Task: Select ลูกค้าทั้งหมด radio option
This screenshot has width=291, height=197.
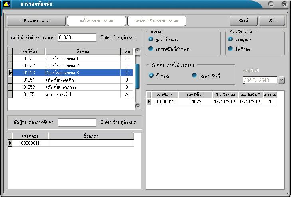Action: 151,39
